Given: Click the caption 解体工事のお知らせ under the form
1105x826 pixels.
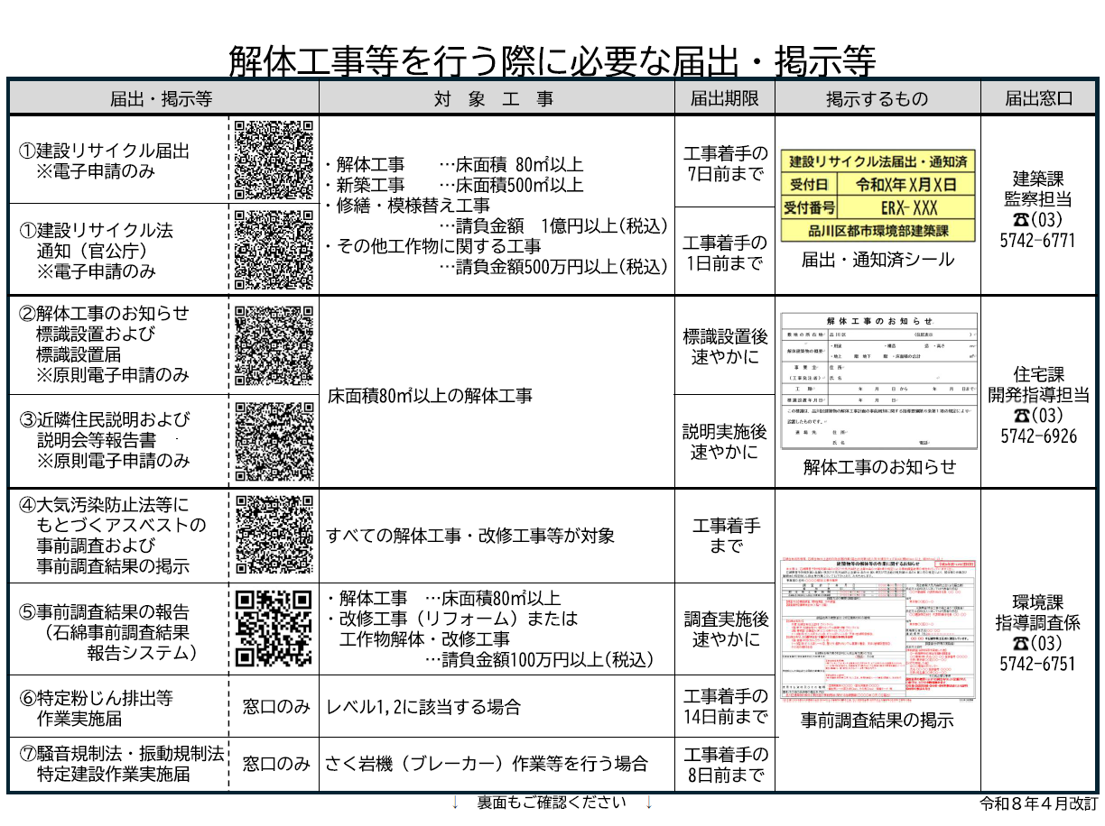Looking at the screenshot, I should click(879, 466).
